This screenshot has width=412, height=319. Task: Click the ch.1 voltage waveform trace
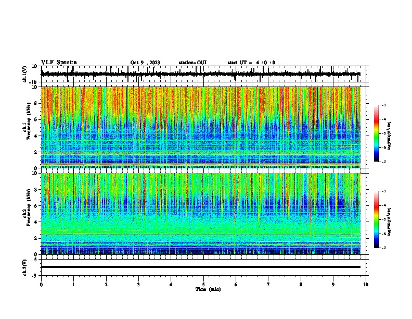200,74
